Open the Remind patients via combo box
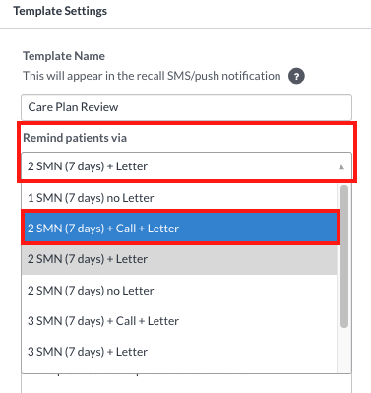This screenshot has height=393, width=371. coord(186,166)
